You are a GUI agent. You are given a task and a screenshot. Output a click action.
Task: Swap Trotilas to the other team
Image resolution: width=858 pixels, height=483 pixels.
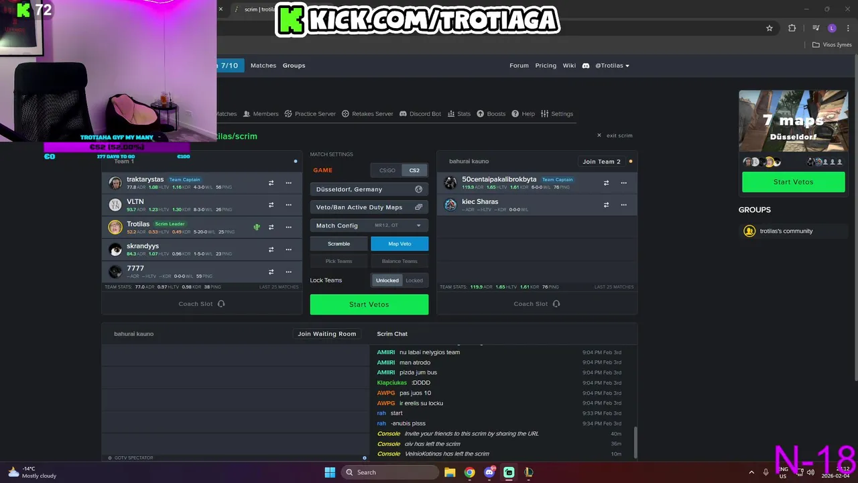coord(271,227)
